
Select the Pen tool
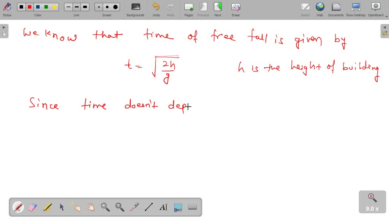(18, 207)
